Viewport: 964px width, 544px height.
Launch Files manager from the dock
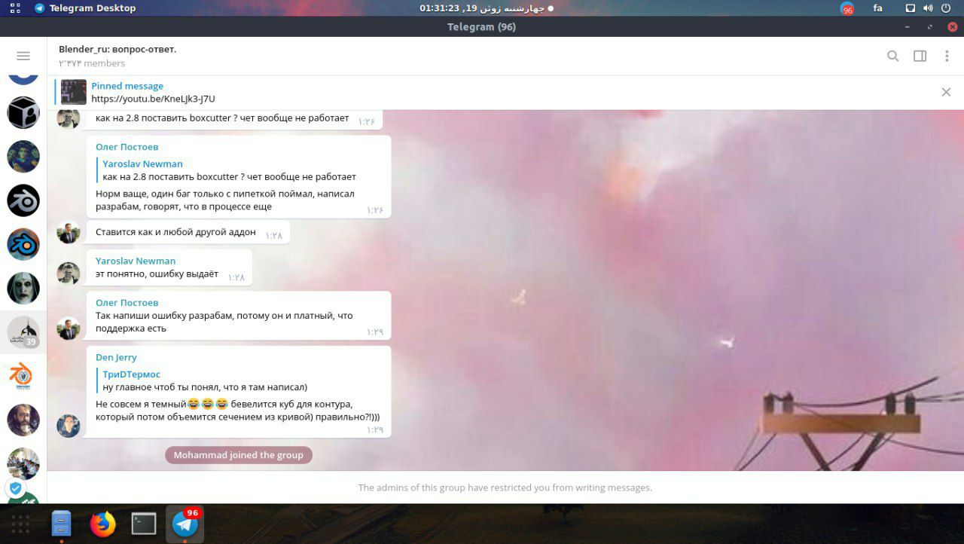click(x=61, y=524)
